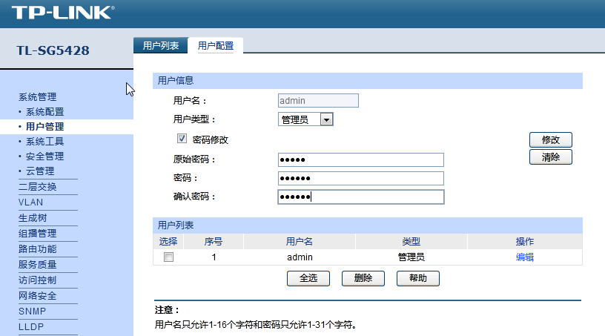
Task: Open the 用户类型 dropdown arrow
Action: (x=326, y=119)
